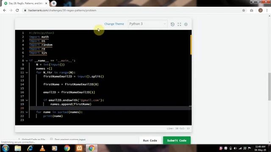
Task: Open VLC media player from taskbar
Action: pyautogui.click(x=42, y=148)
